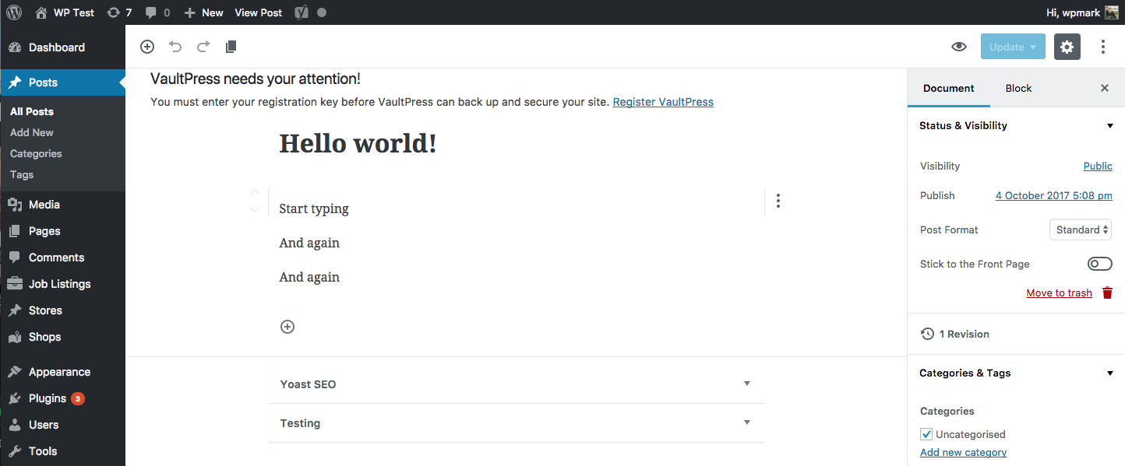The height and width of the screenshot is (466, 1125).
Task: Click the Yoast SEO icon in admin bar
Action: click(301, 12)
